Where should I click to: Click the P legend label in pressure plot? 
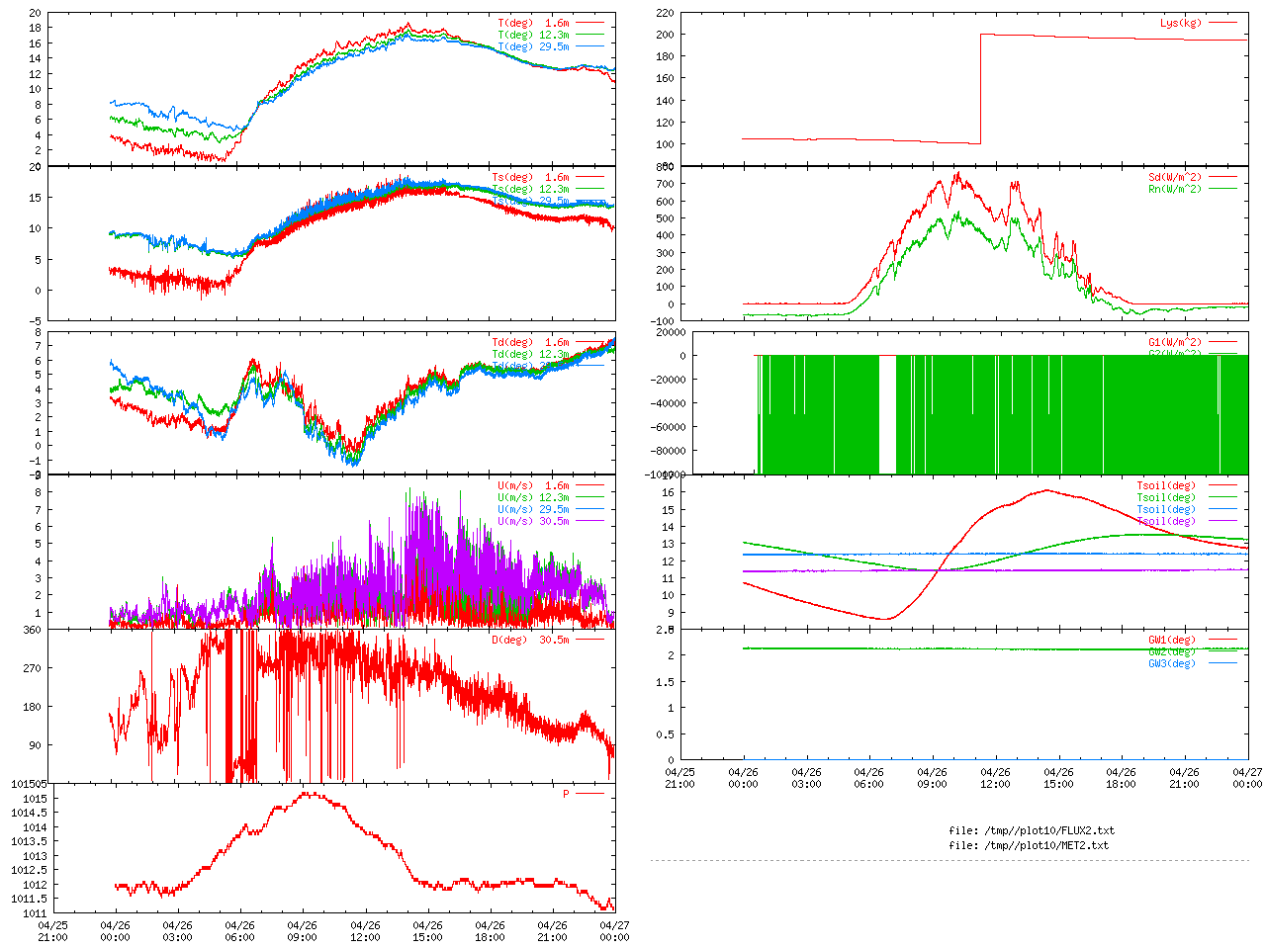[567, 794]
